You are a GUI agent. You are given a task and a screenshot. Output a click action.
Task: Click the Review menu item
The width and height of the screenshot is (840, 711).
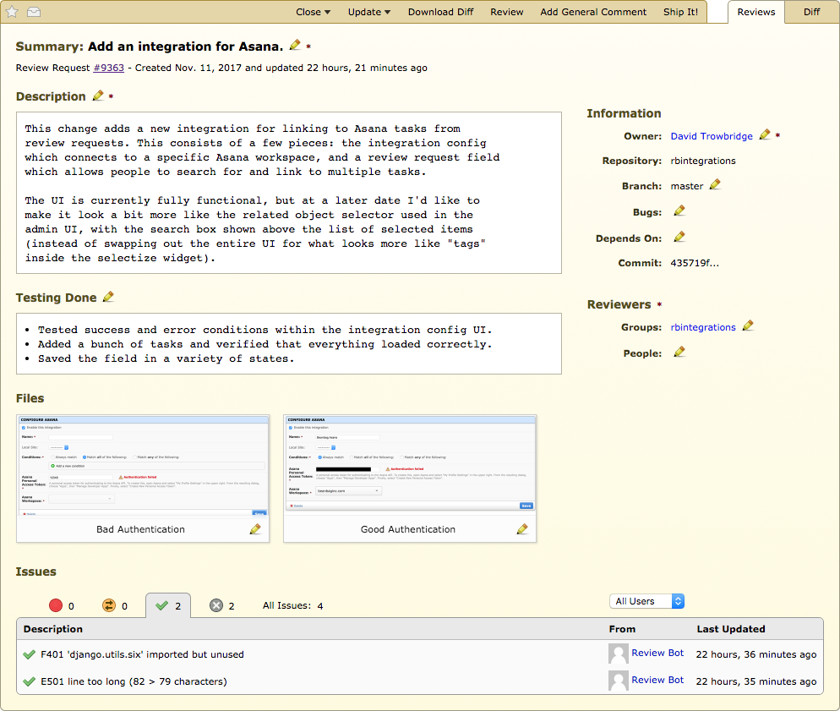[x=507, y=12]
